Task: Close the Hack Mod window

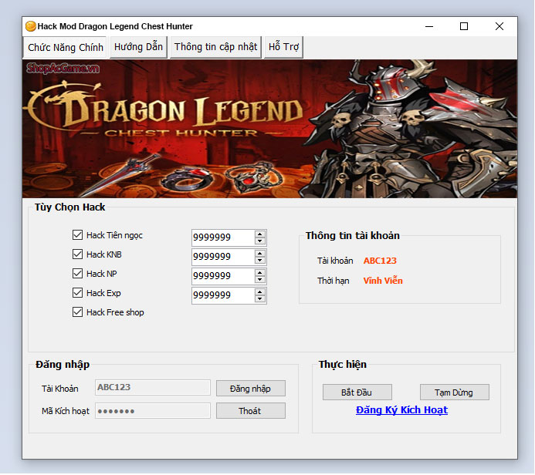Action: point(499,26)
